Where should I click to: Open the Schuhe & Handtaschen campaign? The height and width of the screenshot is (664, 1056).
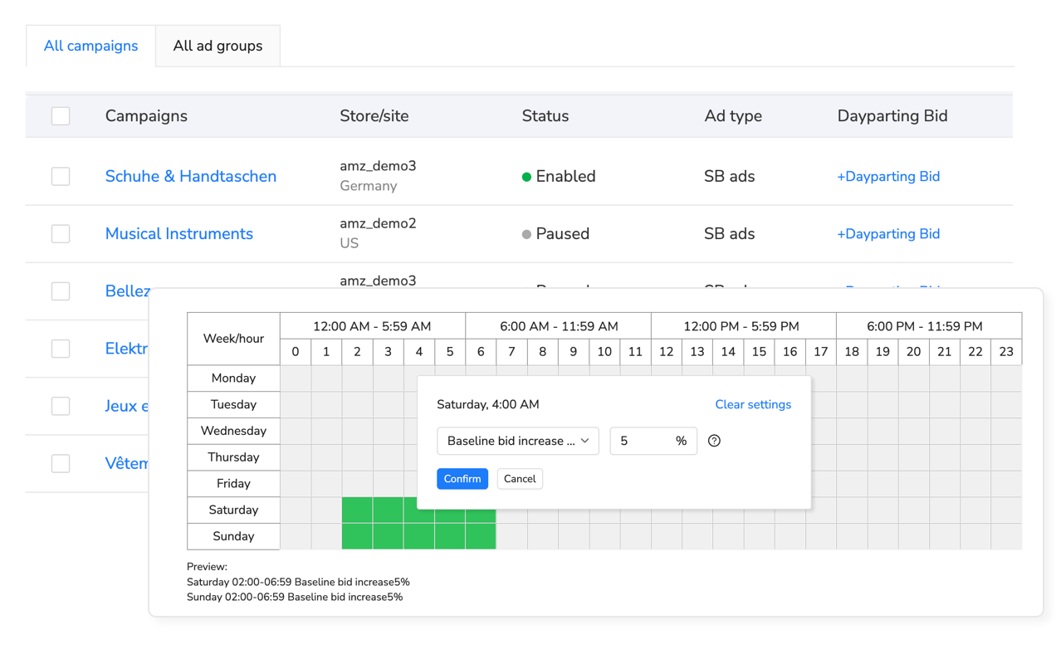[190, 176]
